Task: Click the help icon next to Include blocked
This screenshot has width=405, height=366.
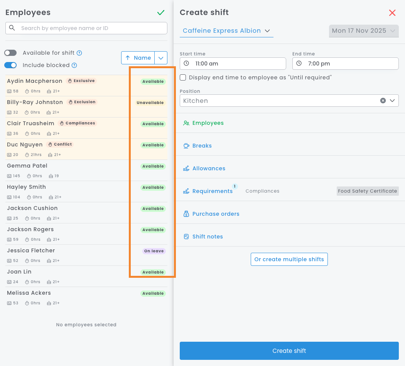Action: click(74, 65)
